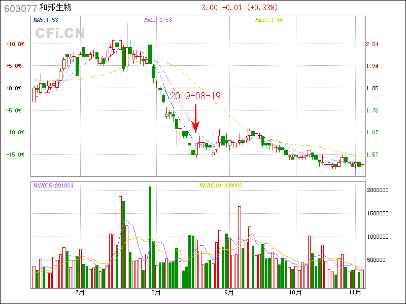Click the tallest green volume bar

[x=150, y=237]
